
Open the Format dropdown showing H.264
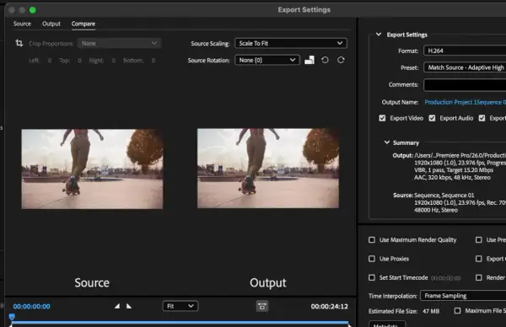(465, 51)
